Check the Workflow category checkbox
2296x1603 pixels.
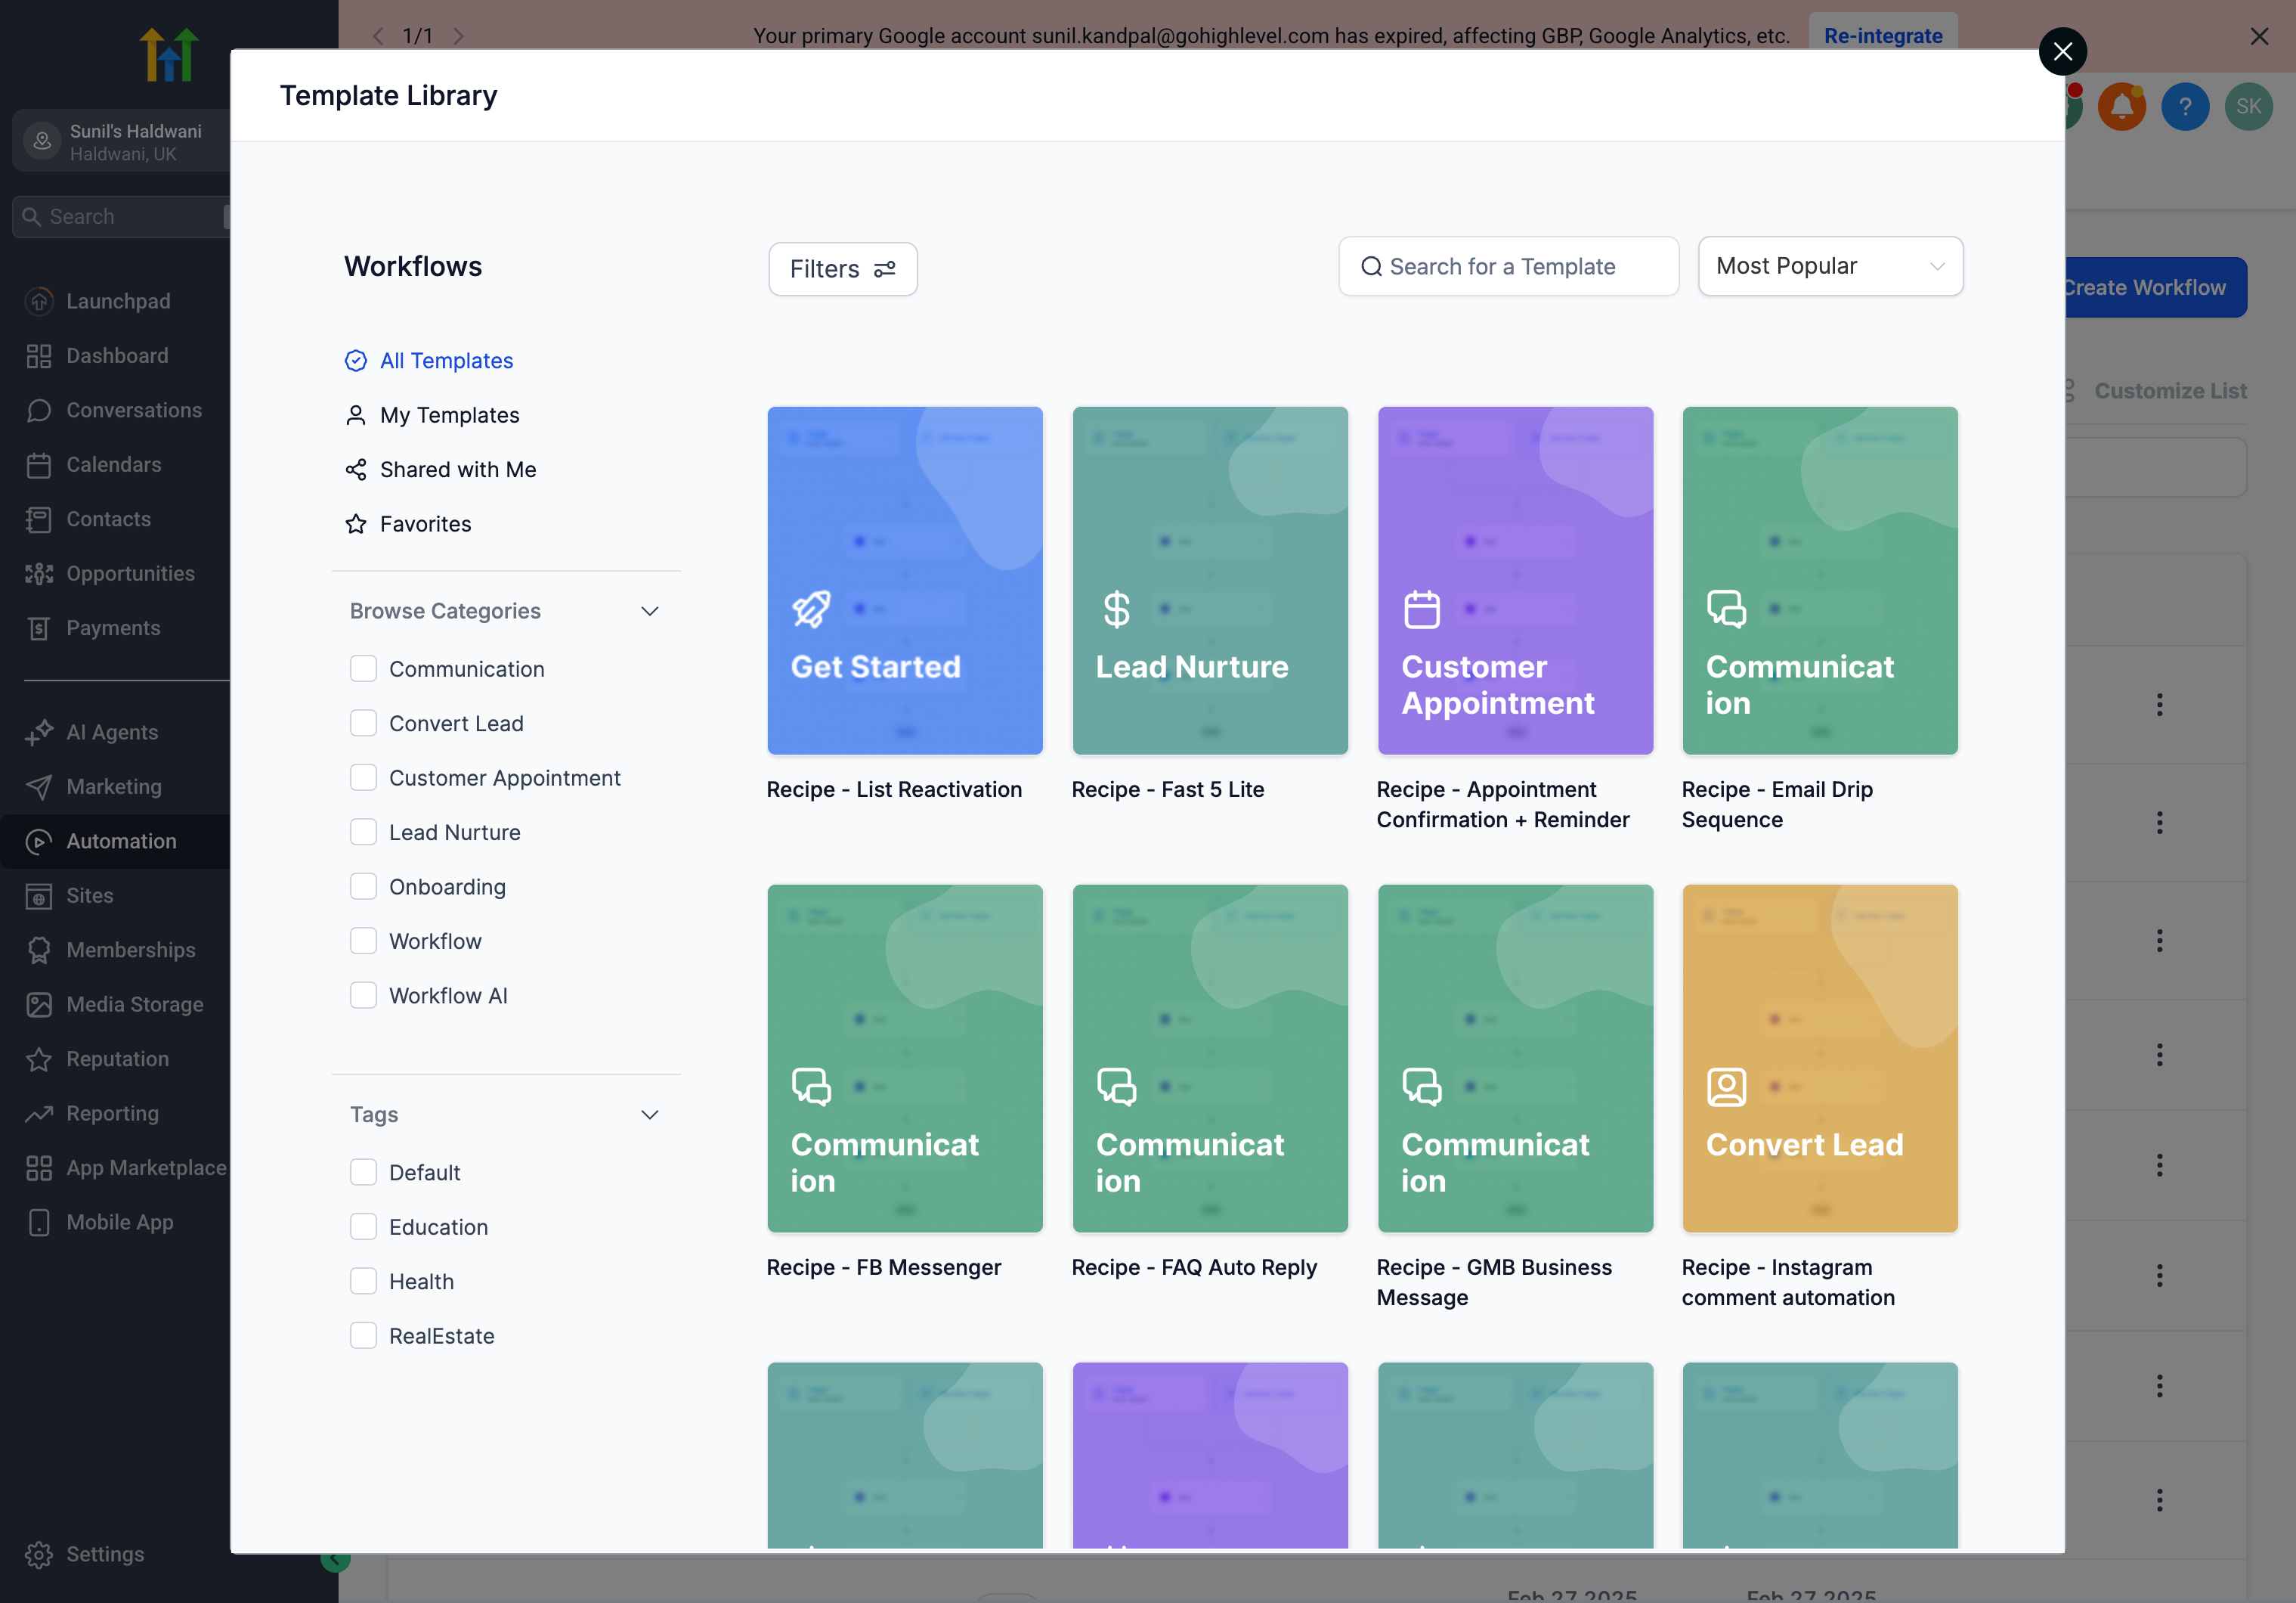tap(363, 941)
